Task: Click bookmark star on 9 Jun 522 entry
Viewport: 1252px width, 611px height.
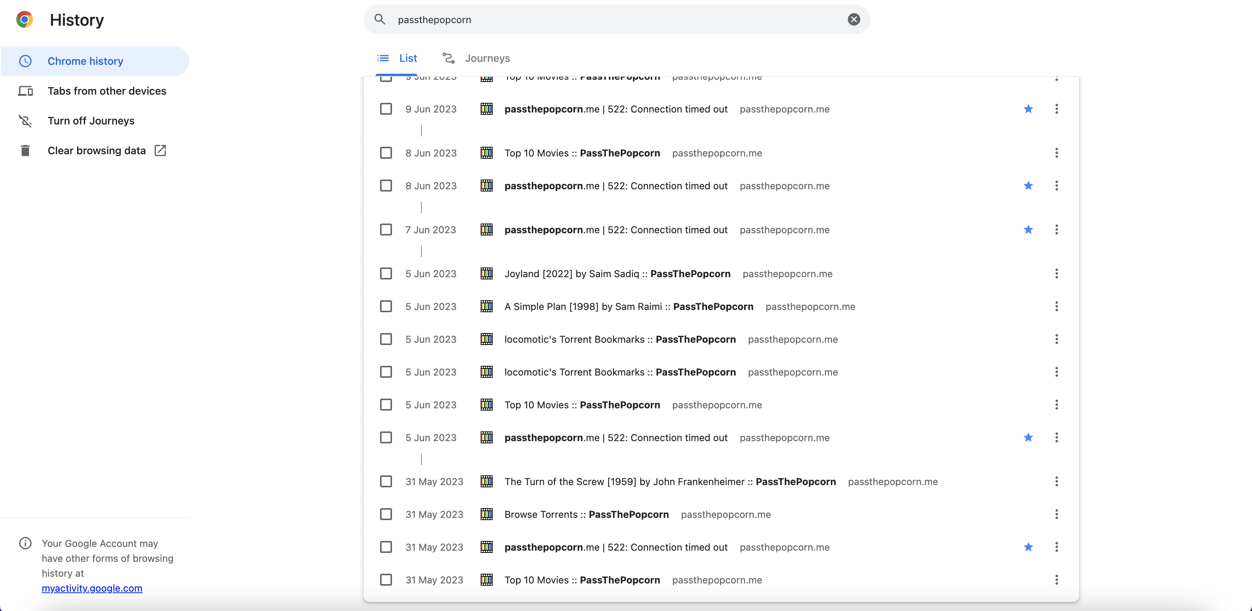Action: pos(1028,109)
